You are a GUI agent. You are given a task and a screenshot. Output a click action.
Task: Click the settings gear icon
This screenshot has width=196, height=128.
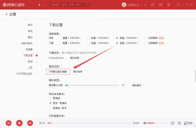click(x=168, y=5)
